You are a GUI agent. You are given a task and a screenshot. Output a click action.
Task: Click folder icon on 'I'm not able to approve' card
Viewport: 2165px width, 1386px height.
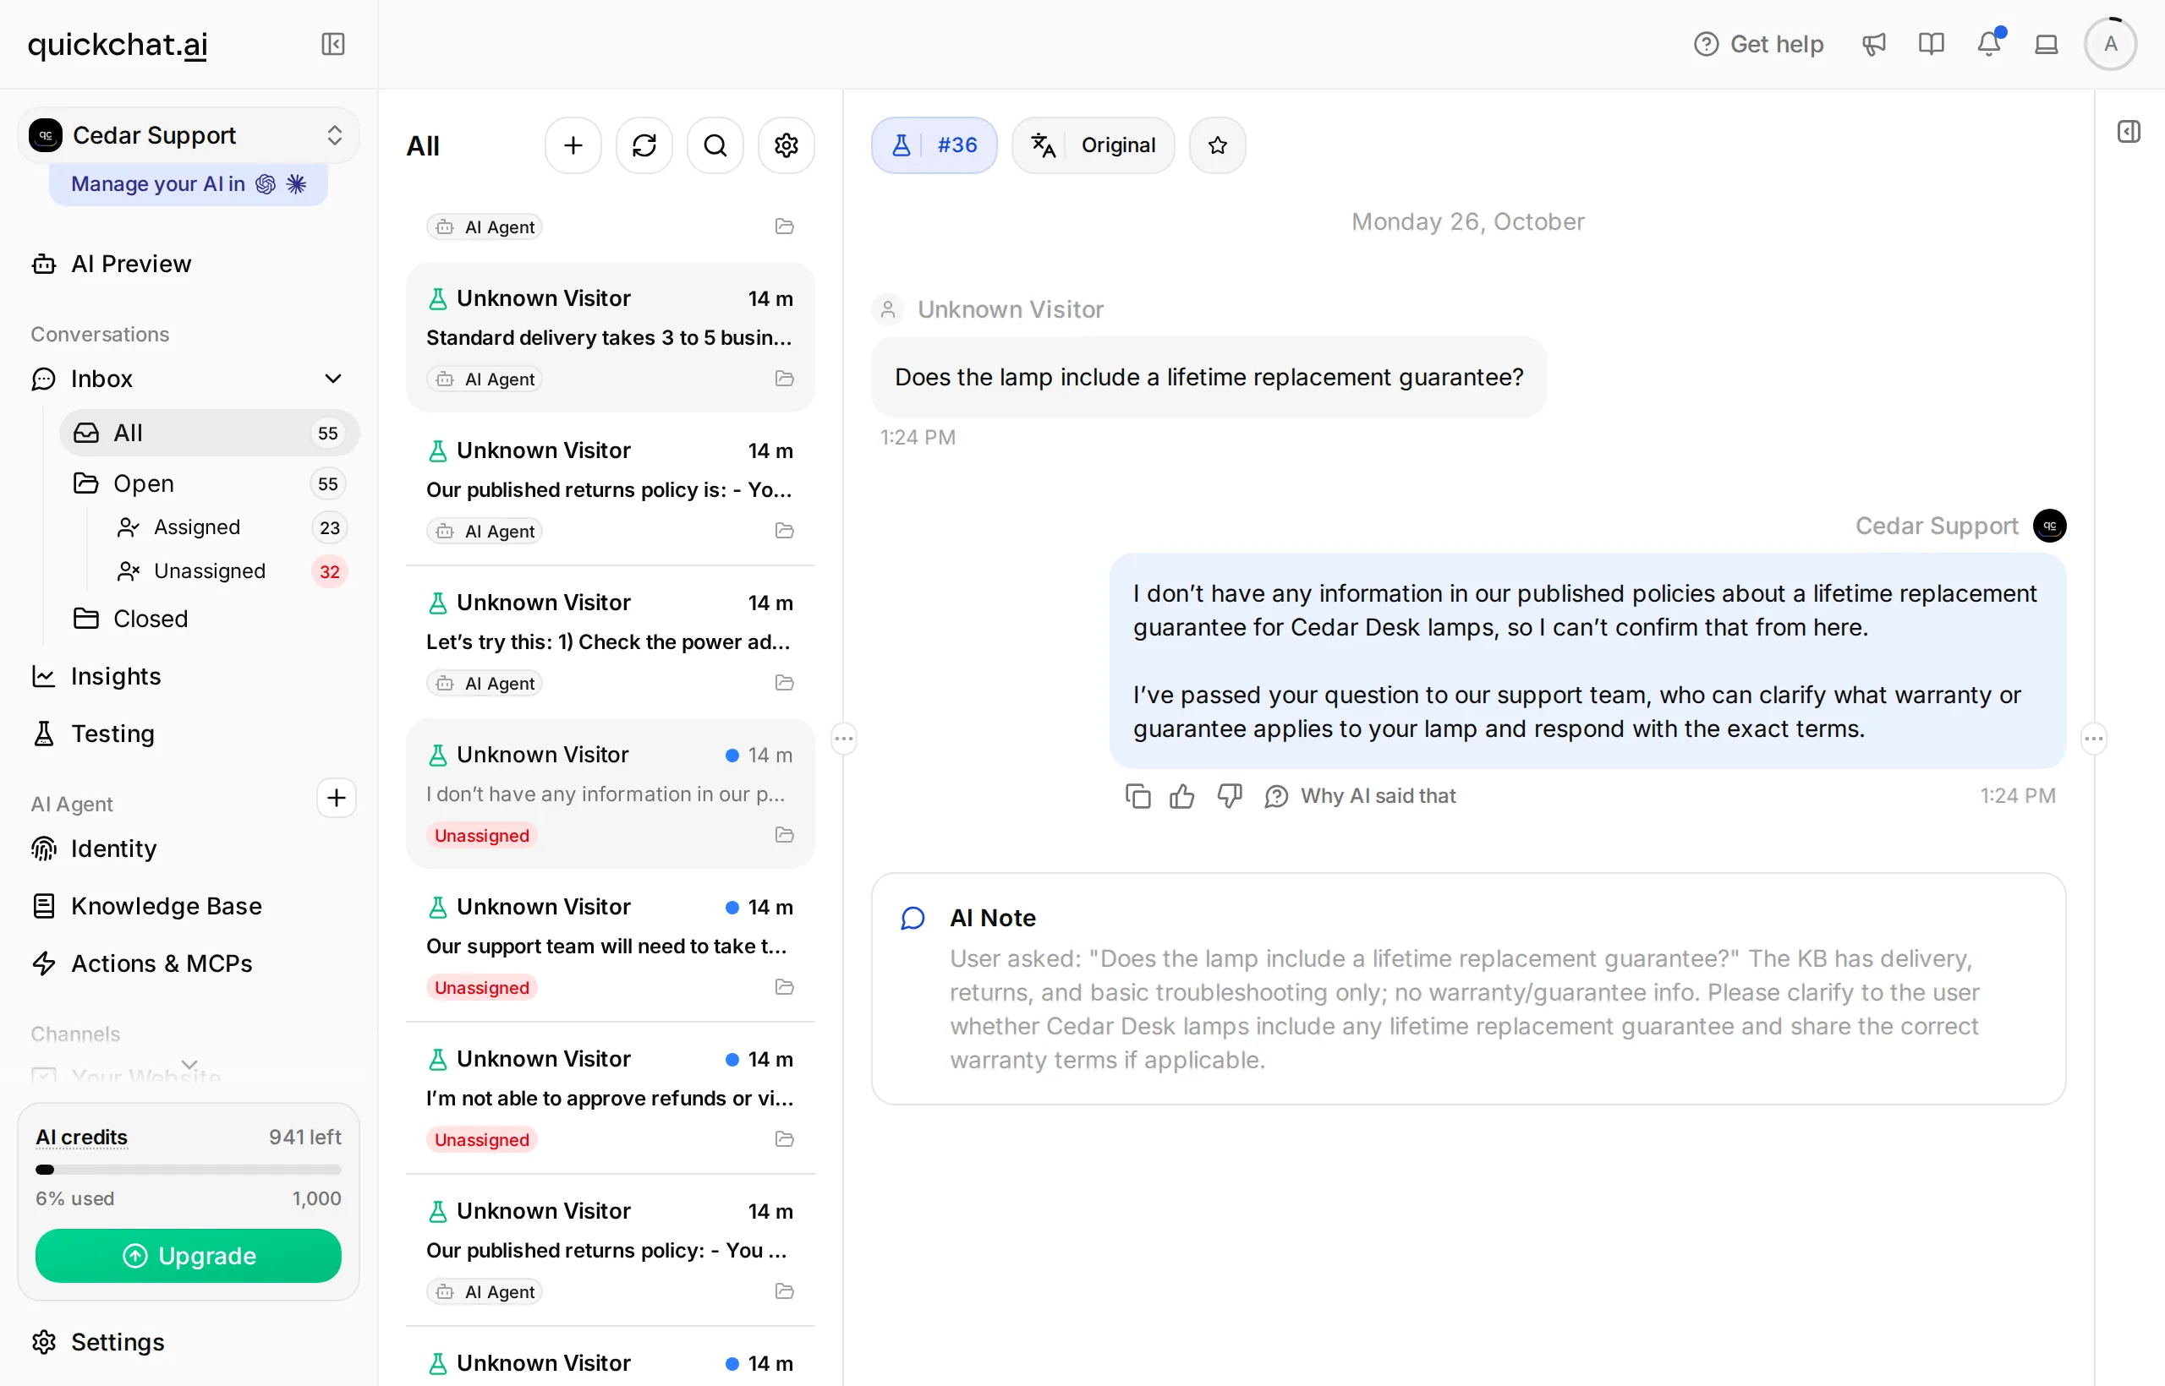(785, 1139)
